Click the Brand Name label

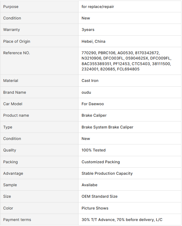(x=14, y=92)
